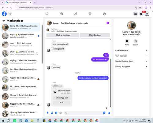Open Sierra conversation header title
This screenshot has width=153, height=123.
click(x=70, y=23)
